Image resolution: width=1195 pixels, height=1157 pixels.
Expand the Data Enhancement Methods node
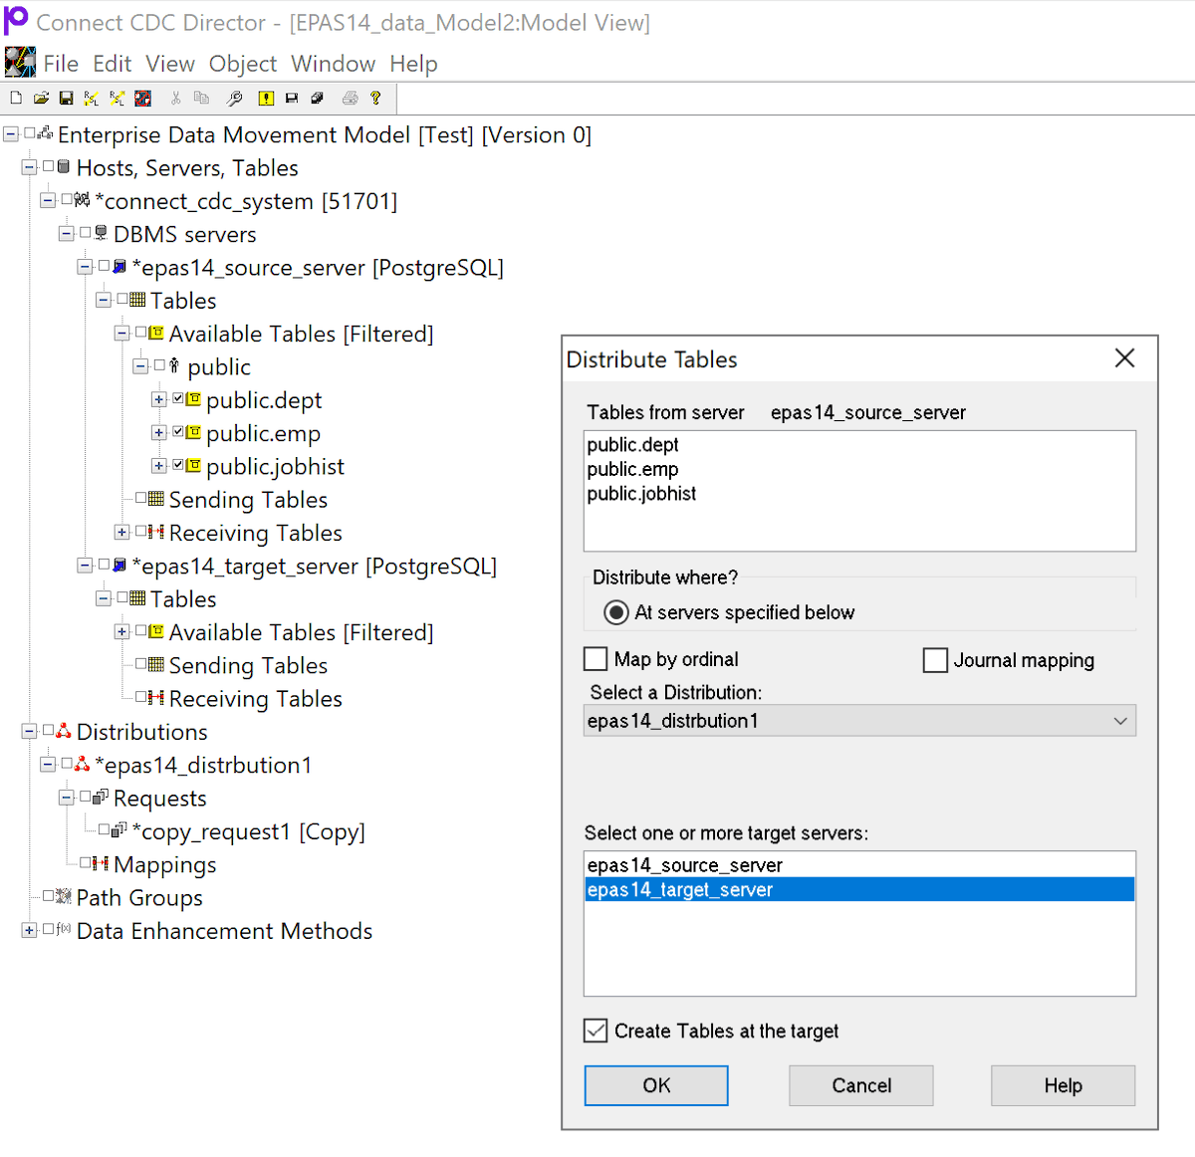click(28, 930)
